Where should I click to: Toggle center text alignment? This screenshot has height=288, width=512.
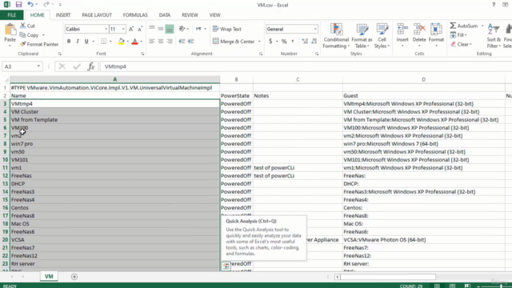(x=161, y=42)
